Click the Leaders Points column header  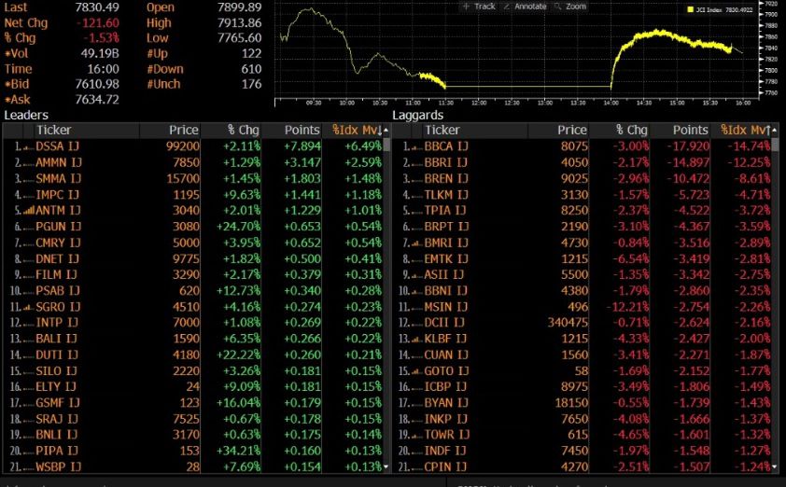point(302,131)
